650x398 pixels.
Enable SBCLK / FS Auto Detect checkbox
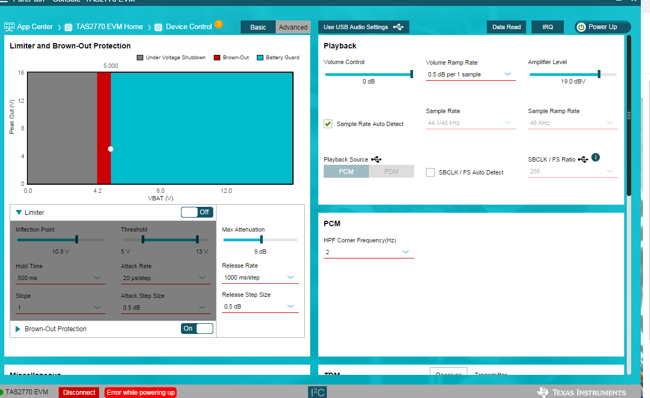click(430, 172)
